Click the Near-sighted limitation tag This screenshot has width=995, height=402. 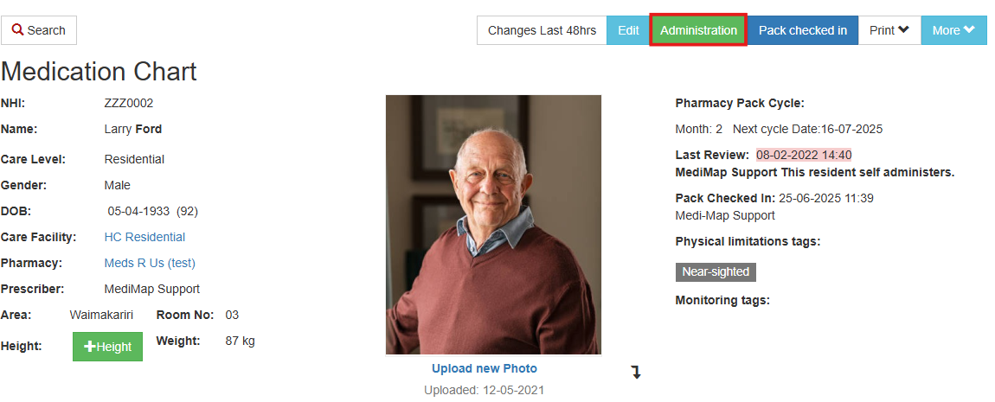pos(716,271)
